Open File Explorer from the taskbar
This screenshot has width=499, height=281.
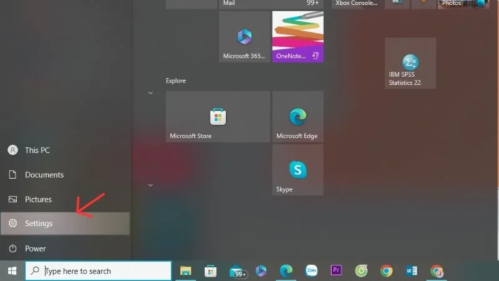tap(185, 271)
